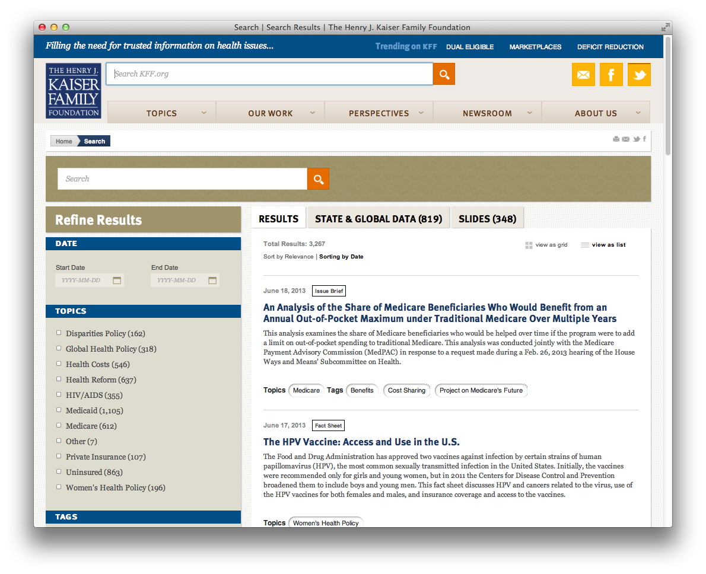Screen dimensions: 706x574
Task: Check the Private Insurance (107) checkbox
Action: click(59, 456)
